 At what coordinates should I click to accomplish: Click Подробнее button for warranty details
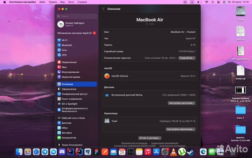coord(187,58)
